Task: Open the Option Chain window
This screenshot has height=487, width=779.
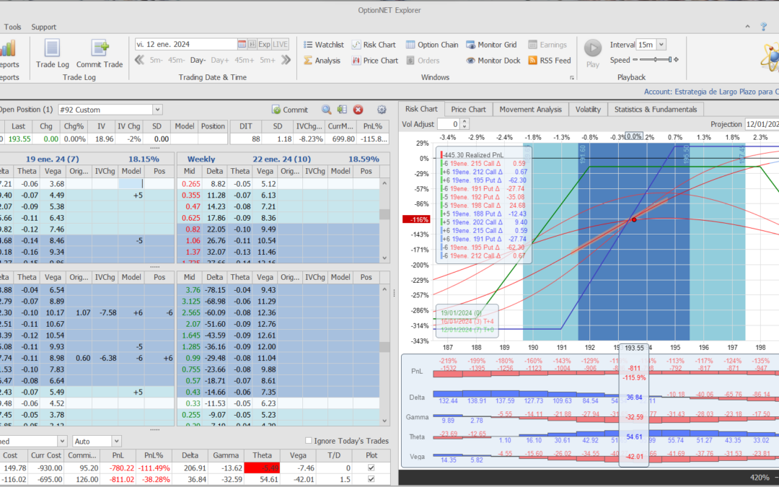Action: click(x=431, y=45)
